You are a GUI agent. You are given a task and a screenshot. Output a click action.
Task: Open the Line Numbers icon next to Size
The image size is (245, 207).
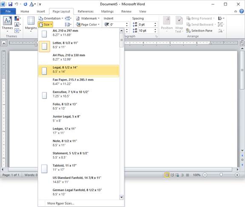click(68, 25)
